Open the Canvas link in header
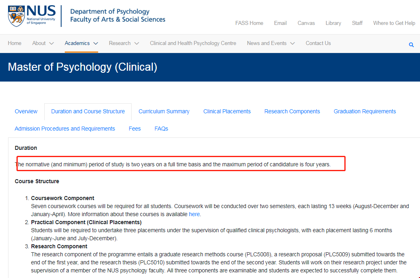This screenshot has width=420, height=278. coord(306,23)
